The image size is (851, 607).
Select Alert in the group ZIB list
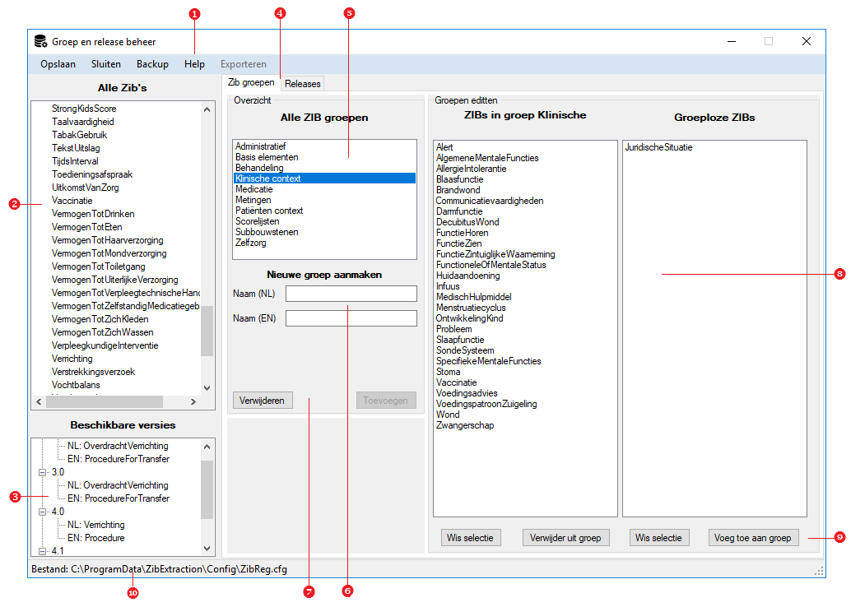(444, 147)
